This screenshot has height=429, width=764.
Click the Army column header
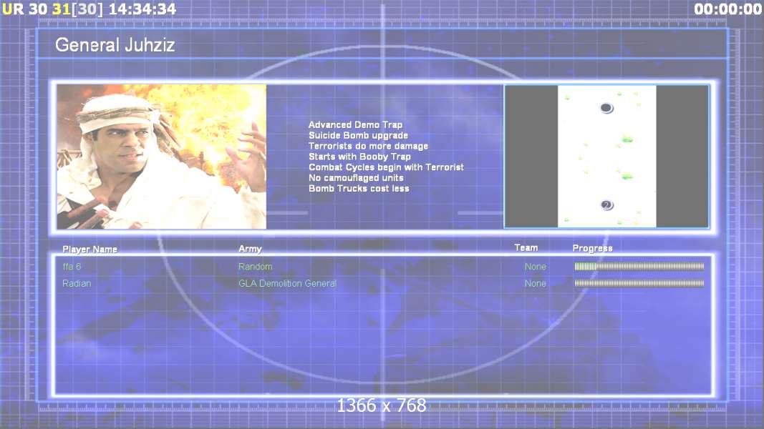250,249
